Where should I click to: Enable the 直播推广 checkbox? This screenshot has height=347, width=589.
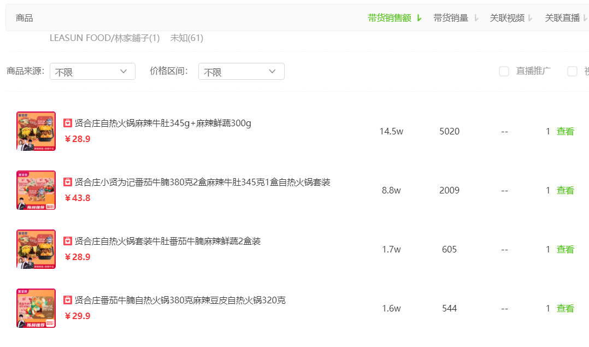pos(504,71)
